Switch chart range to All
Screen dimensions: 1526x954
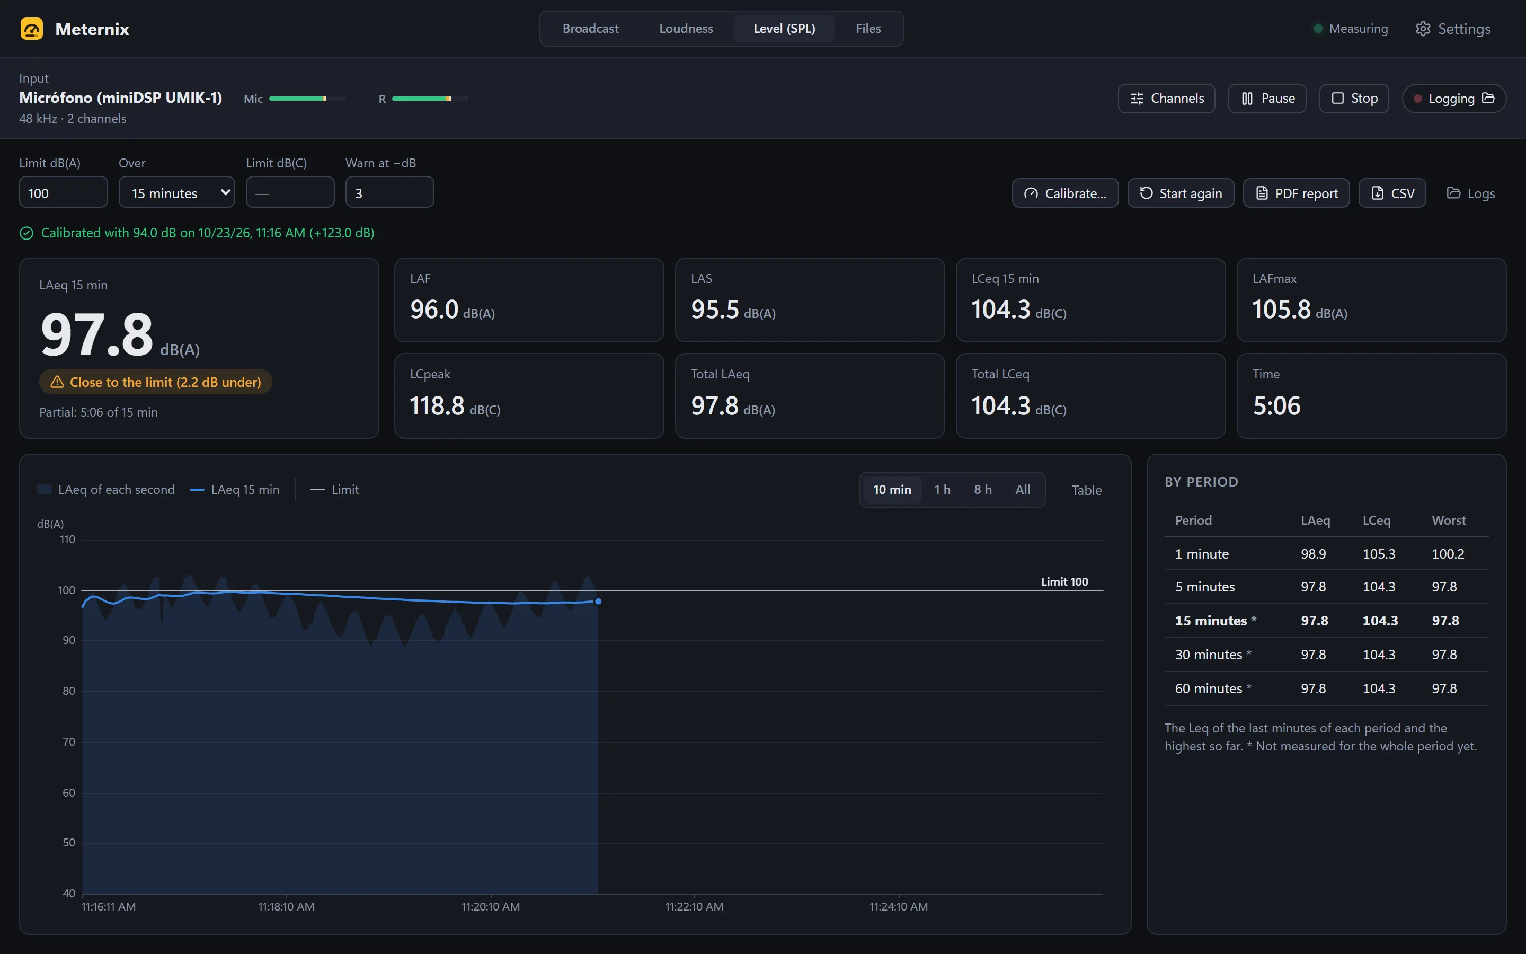tap(1023, 490)
